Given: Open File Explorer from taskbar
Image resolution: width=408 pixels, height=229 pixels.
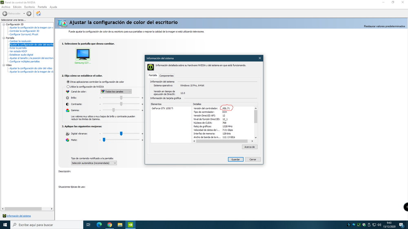Looking at the screenshot, I should click(x=120, y=225).
